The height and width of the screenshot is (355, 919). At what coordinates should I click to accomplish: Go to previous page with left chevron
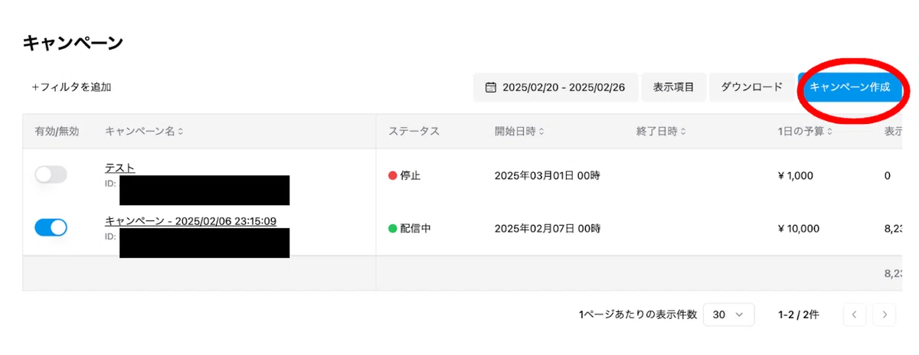click(x=855, y=314)
